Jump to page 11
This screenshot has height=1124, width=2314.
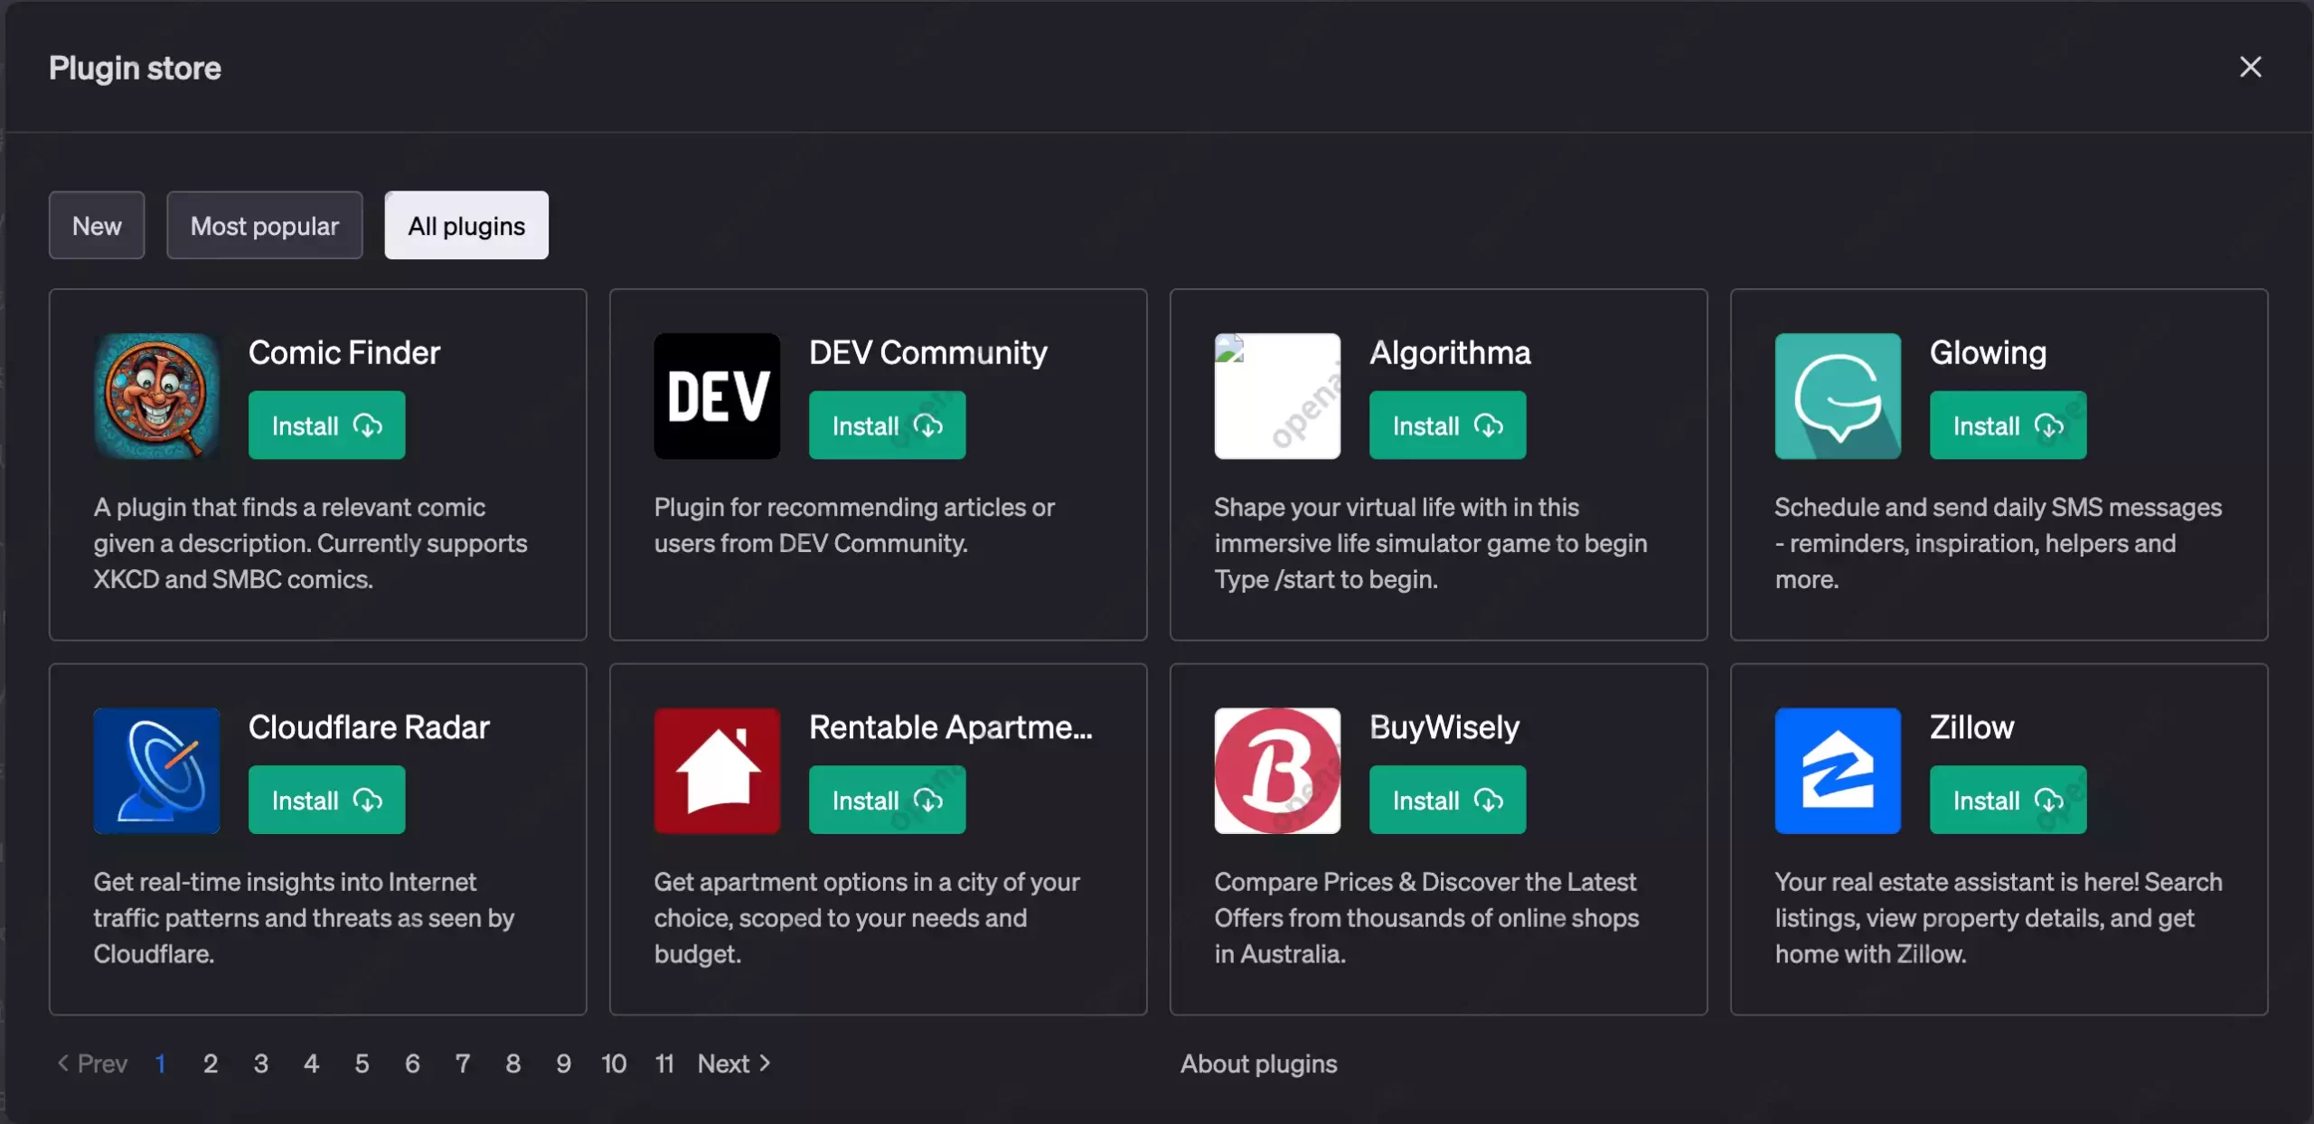tap(664, 1063)
